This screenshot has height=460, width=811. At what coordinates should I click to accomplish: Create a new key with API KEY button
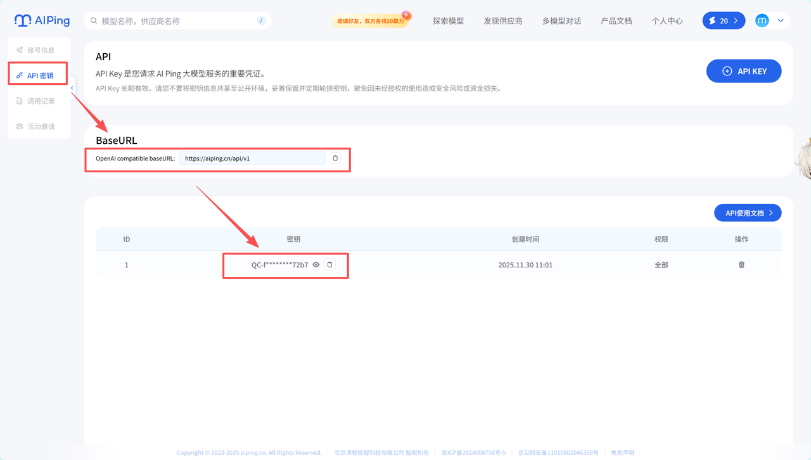click(x=744, y=71)
